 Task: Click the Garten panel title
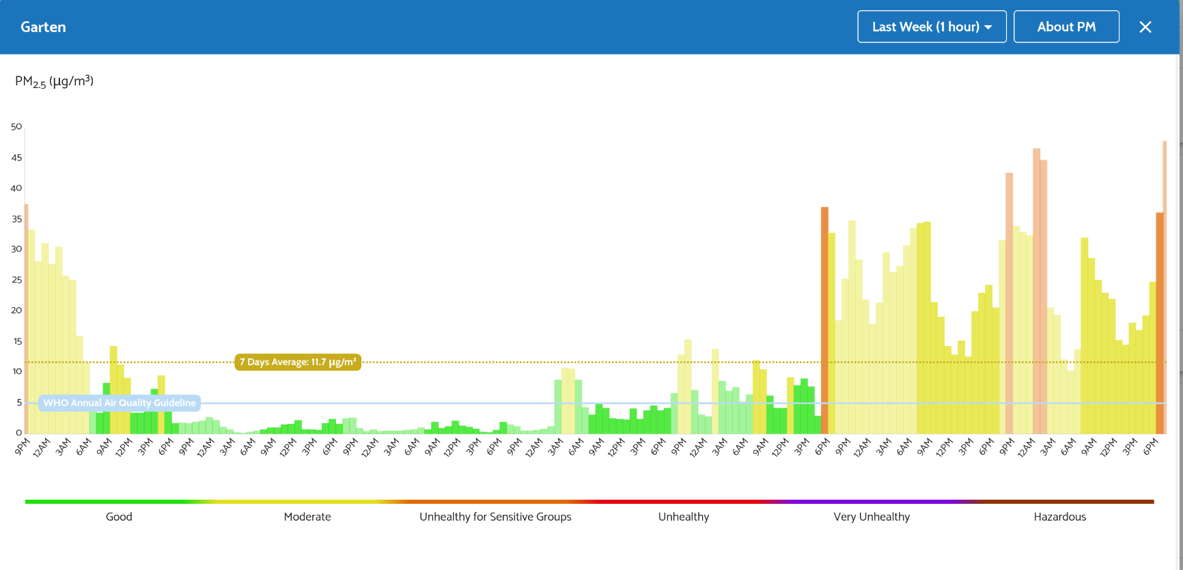(x=43, y=27)
